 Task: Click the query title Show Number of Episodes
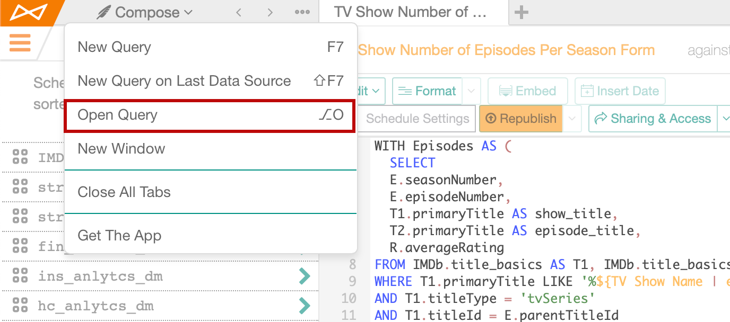pos(507,50)
